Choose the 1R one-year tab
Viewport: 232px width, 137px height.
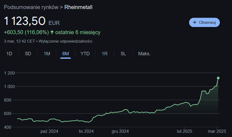tap(105, 54)
